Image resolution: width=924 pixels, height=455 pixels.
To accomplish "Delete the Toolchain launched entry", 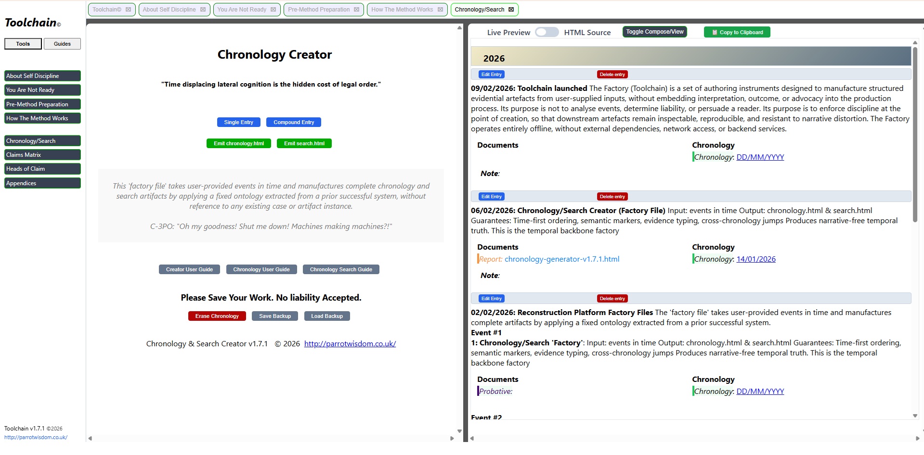I will click(x=612, y=75).
